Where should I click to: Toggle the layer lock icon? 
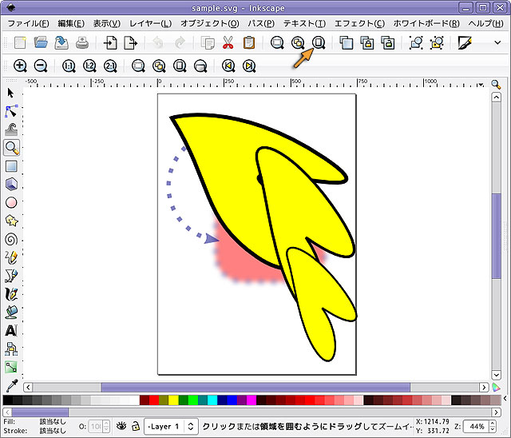136,427
